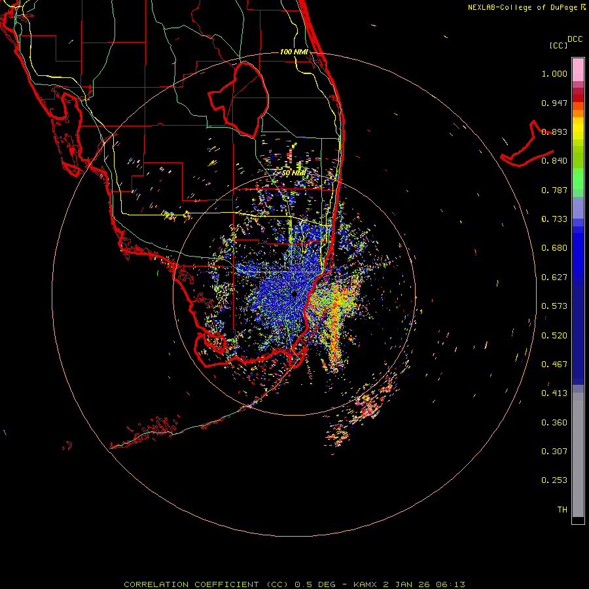
Task: Select the 0.787 scale value
Action: (x=554, y=190)
